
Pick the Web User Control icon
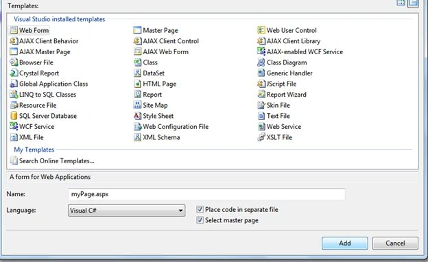[x=261, y=30]
